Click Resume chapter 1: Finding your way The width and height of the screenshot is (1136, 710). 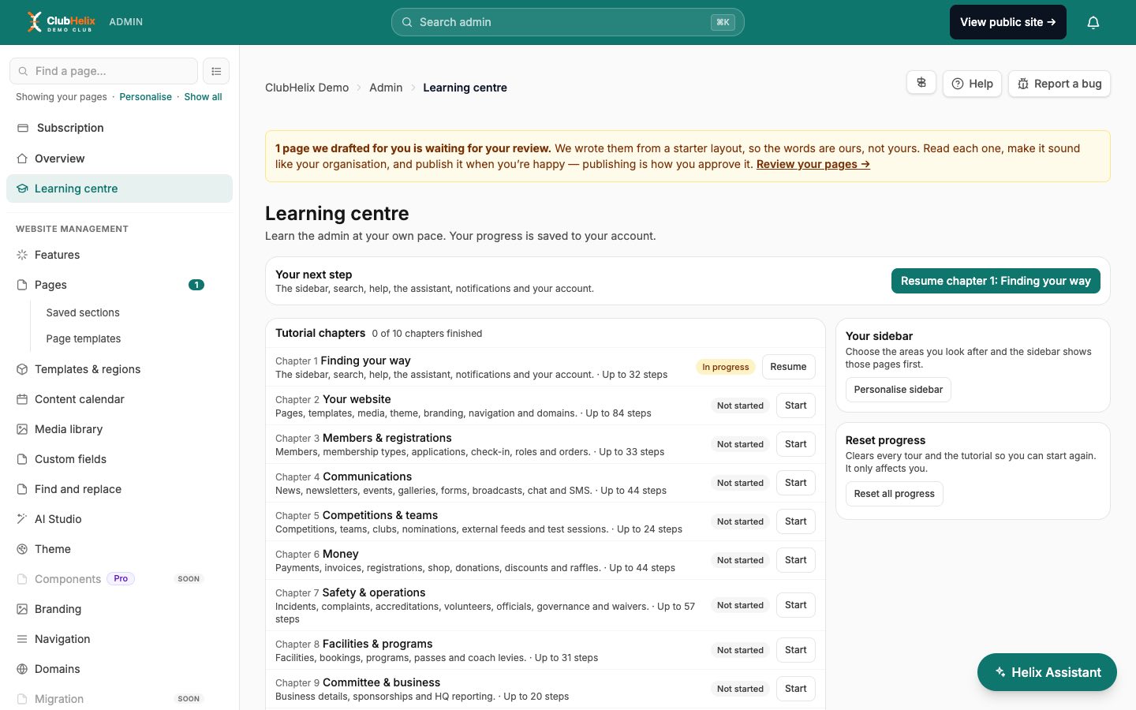(996, 281)
